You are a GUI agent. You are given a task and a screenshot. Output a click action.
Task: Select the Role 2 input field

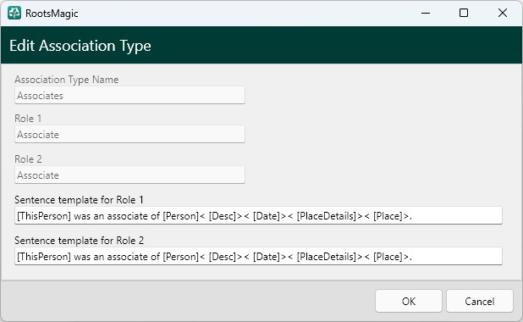coord(129,175)
